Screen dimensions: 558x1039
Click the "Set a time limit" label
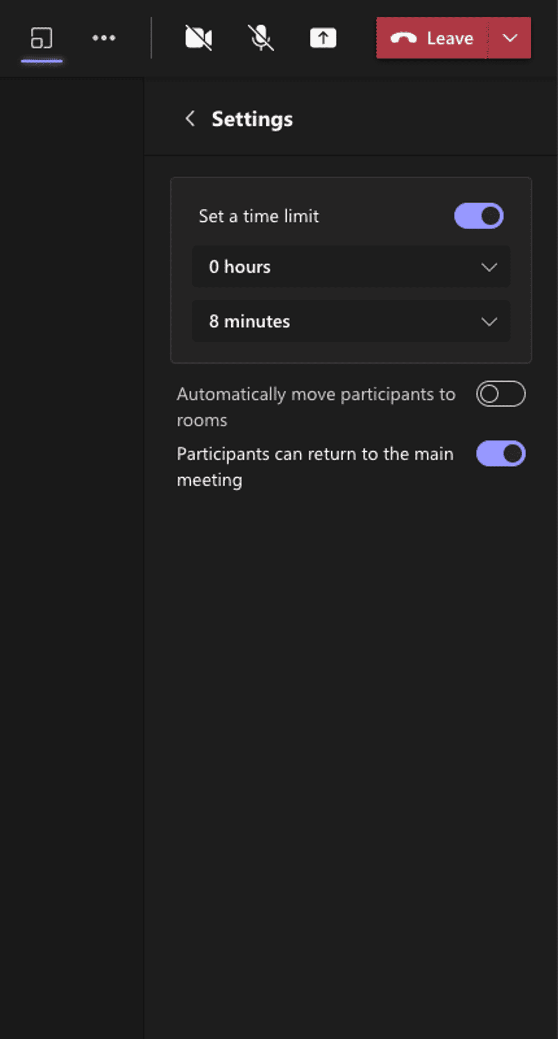click(x=259, y=217)
